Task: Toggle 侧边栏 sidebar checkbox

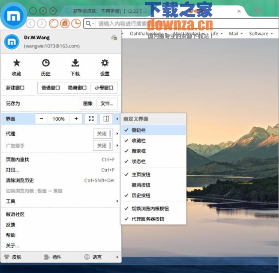Action: (153, 130)
